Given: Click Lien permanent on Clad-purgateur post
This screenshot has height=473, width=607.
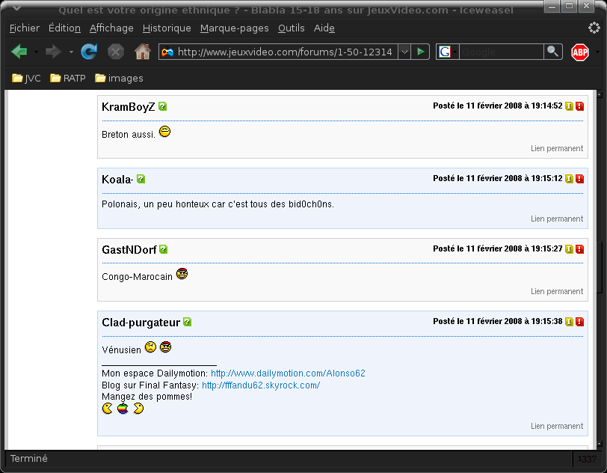Looking at the screenshot, I should [x=557, y=426].
